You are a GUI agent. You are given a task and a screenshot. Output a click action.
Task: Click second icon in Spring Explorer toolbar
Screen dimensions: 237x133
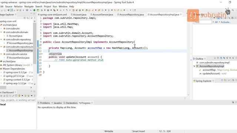[x=225, y=80]
